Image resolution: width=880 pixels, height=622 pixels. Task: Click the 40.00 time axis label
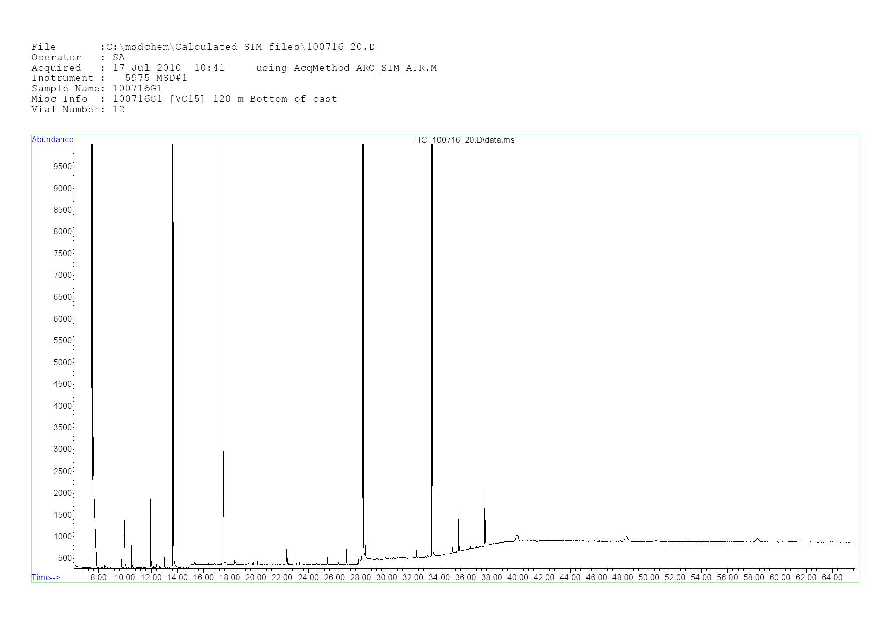(517, 577)
